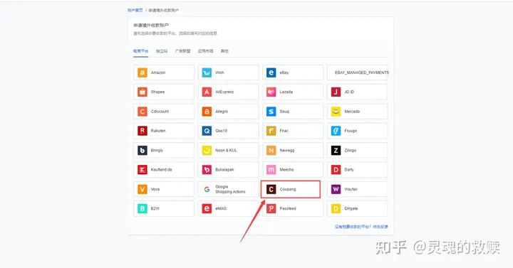Pick the B2W green B icon
The width and height of the screenshot is (513, 268).
click(142, 208)
